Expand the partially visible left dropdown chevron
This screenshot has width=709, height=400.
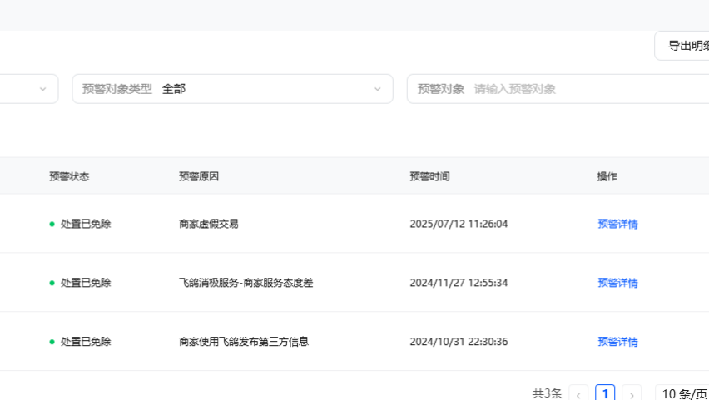tap(43, 89)
